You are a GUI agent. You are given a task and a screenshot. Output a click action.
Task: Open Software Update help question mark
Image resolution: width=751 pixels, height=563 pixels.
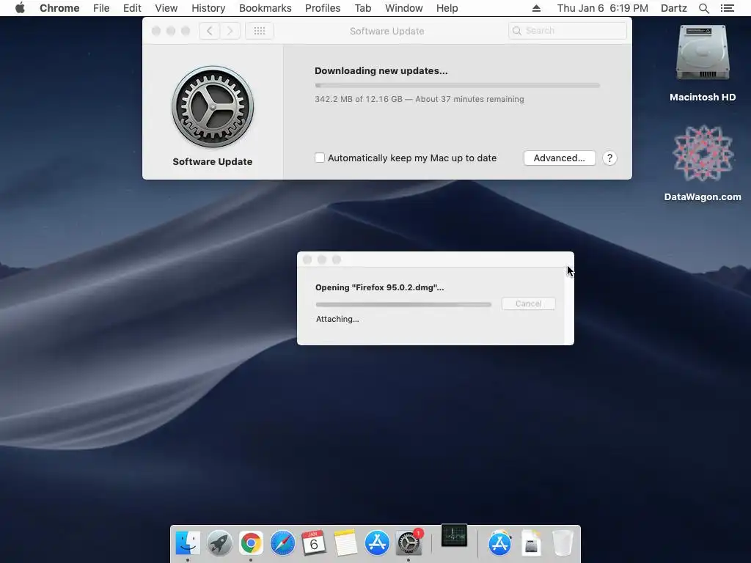(x=609, y=158)
